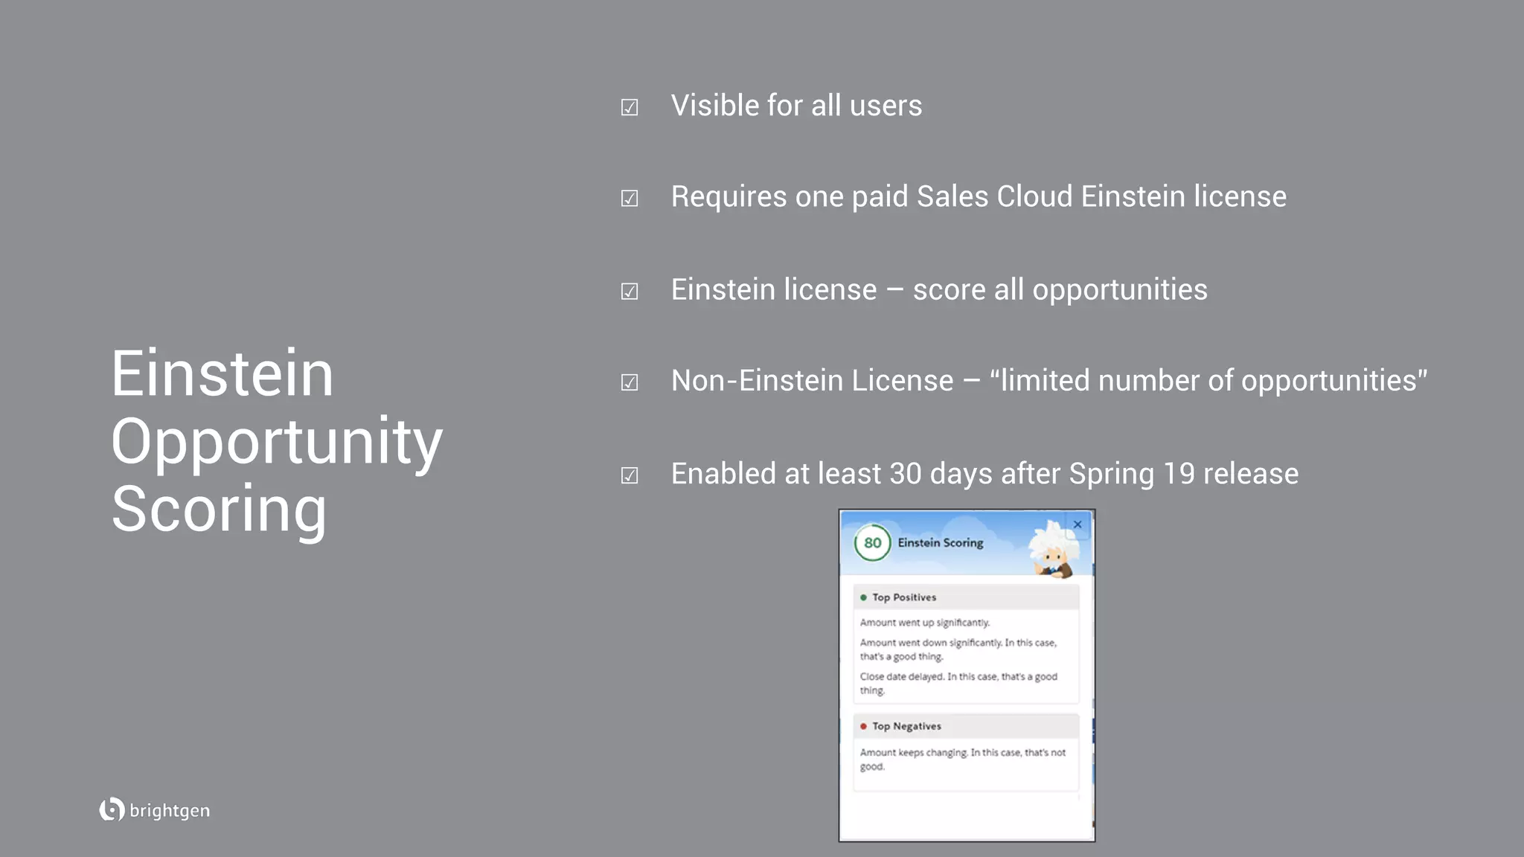Click the Top Negatives section header
Viewport: 1524px width, 857px height.
[966, 726]
